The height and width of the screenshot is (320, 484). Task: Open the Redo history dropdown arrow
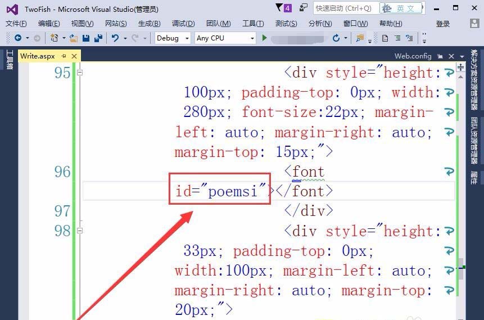pos(145,38)
